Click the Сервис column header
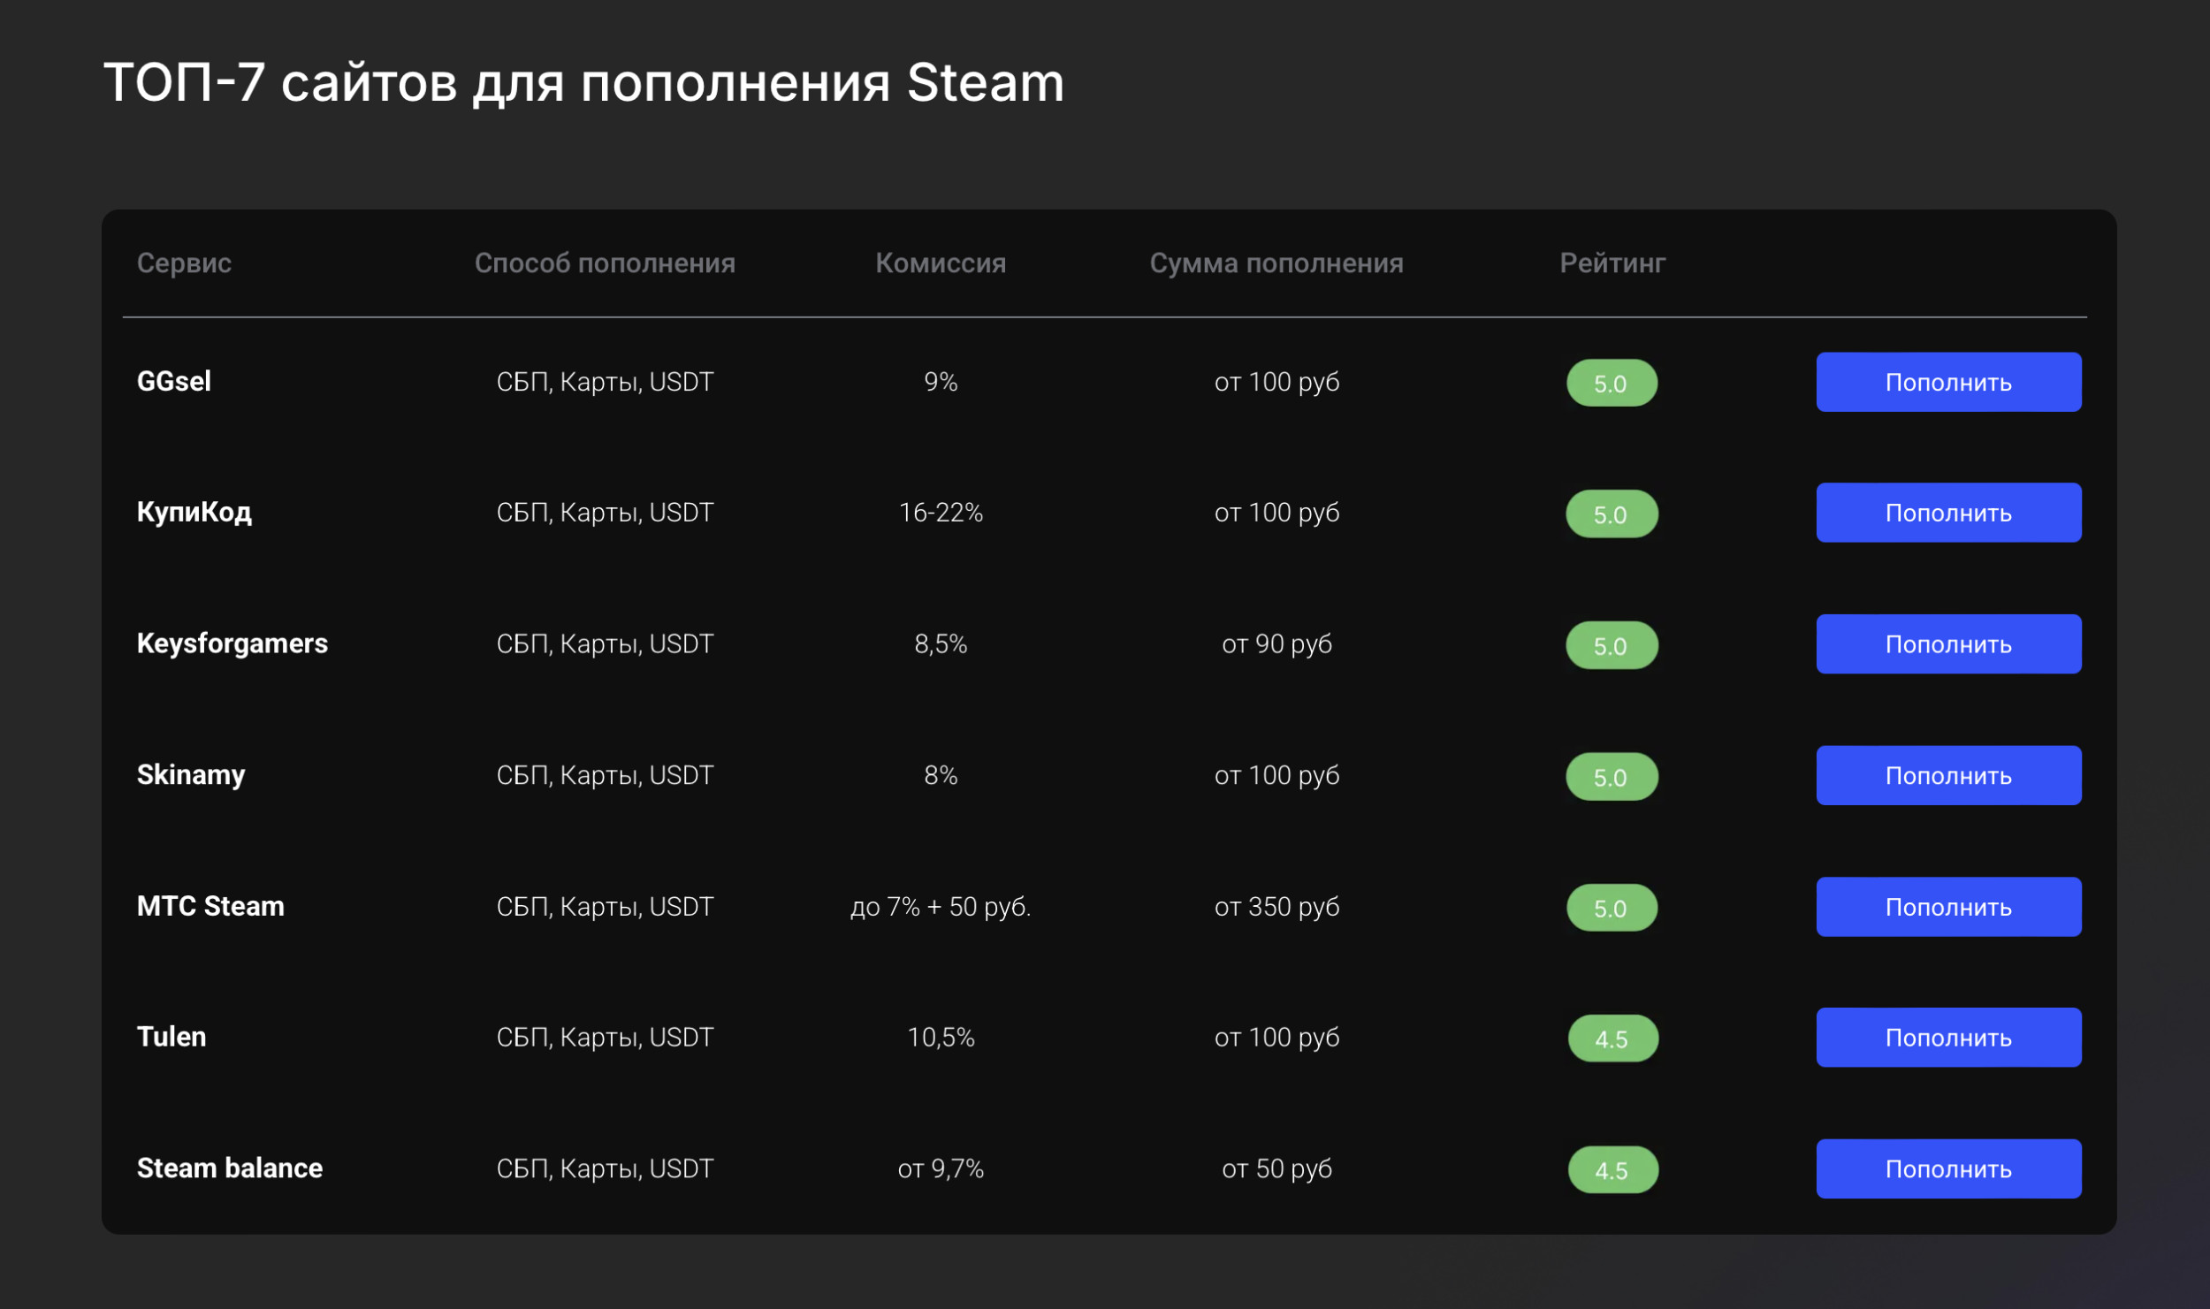2210x1309 pixels. pos(184,263)
